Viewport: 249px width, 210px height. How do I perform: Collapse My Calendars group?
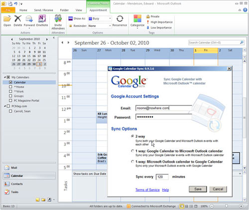coord(5,77)
